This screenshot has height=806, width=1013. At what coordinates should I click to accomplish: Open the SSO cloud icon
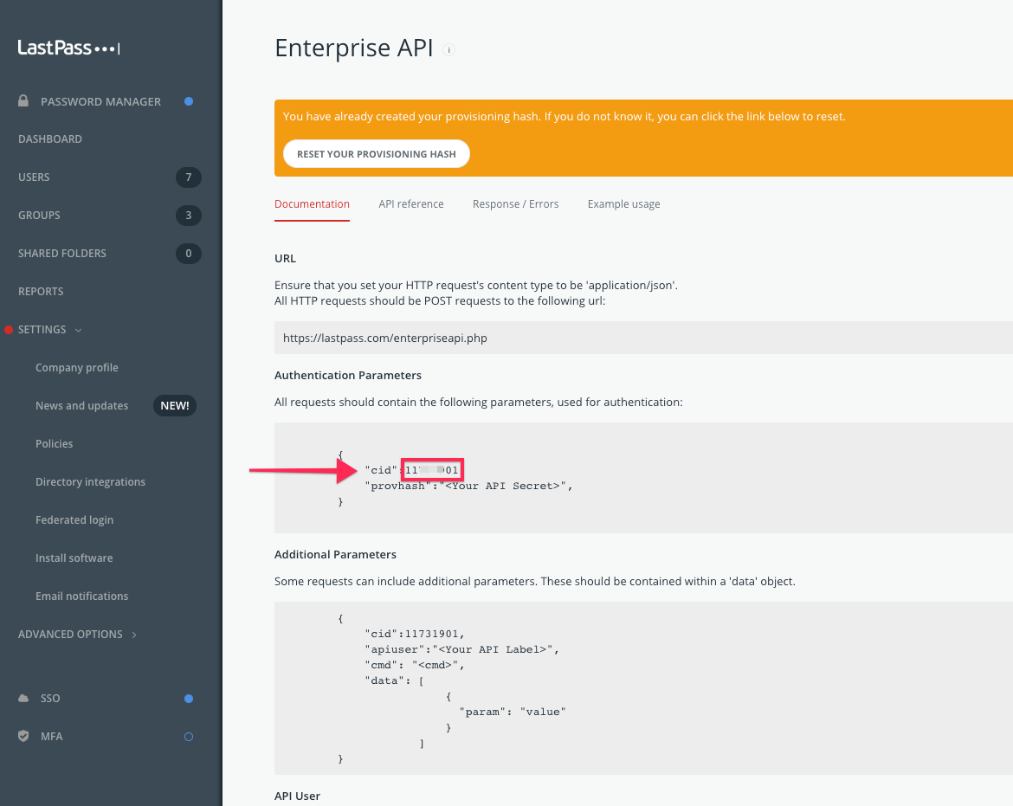point(23,698)
